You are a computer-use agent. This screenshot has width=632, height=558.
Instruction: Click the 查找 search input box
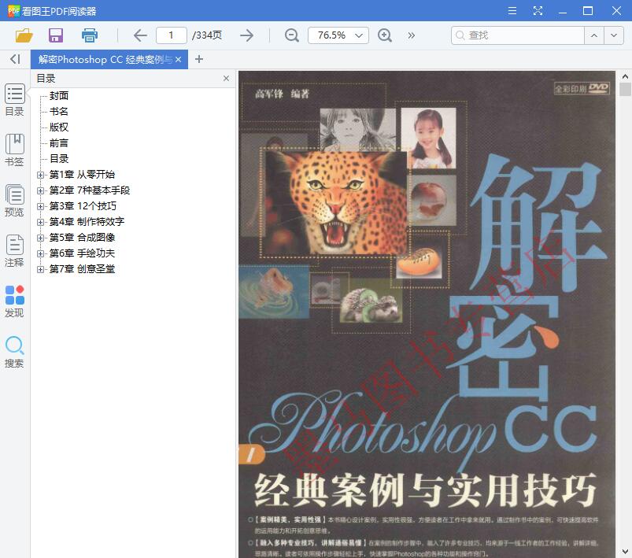(x=518, y=35)
